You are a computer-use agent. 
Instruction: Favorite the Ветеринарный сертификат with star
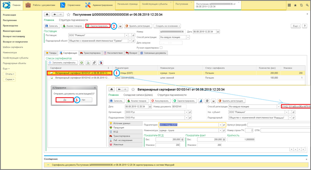[x=133, y=89]
